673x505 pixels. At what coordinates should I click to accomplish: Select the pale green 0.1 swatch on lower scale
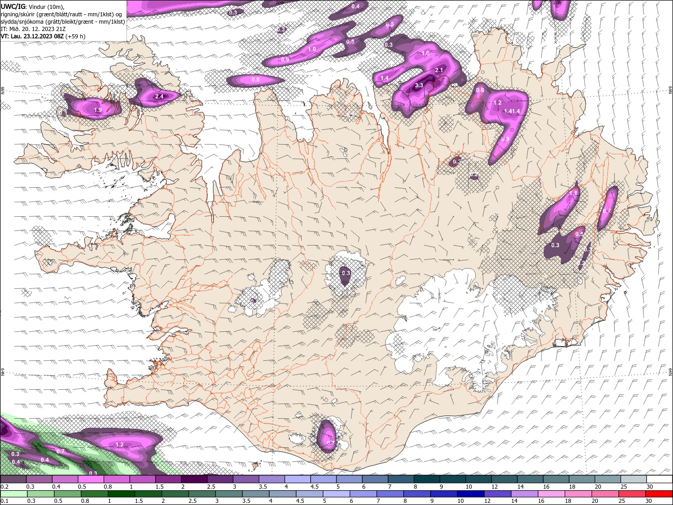(x=14, y=494)
